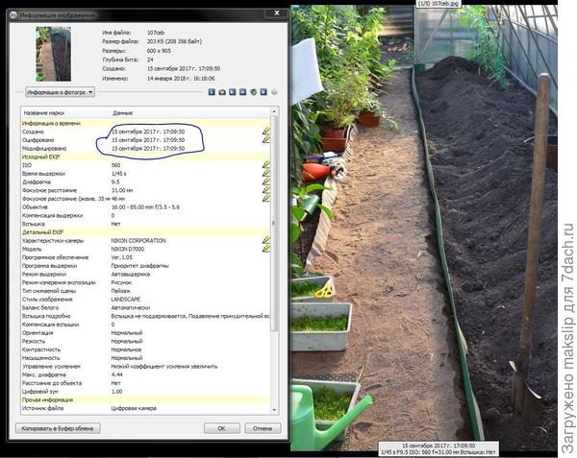The image size is (577, 458).
Task: Click the image preview thumbnail in dialog
Action: [x=53, y=53]
